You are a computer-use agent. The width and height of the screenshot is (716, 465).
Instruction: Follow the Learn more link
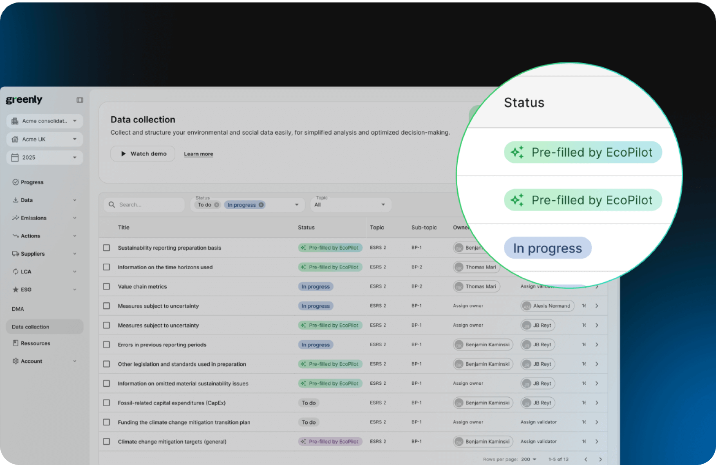point(199,154)
